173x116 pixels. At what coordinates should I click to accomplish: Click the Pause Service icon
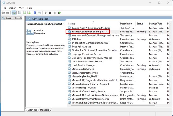pyautogui.click(x=55, y=13)
